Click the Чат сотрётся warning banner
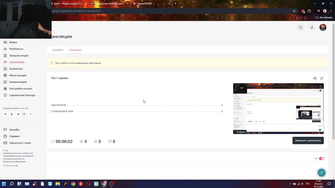Screen dimensions: 335x188 coord(187,63)
